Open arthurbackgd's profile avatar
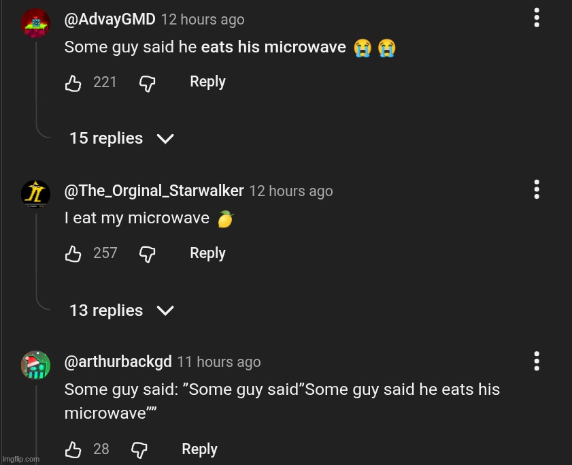 [x=35, y=365]
